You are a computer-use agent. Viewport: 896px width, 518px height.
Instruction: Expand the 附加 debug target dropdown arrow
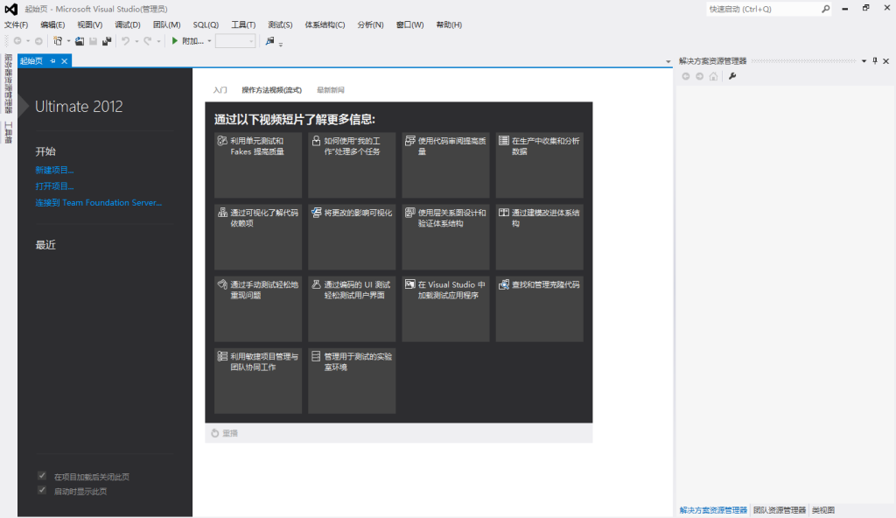(x=209, y=41)
